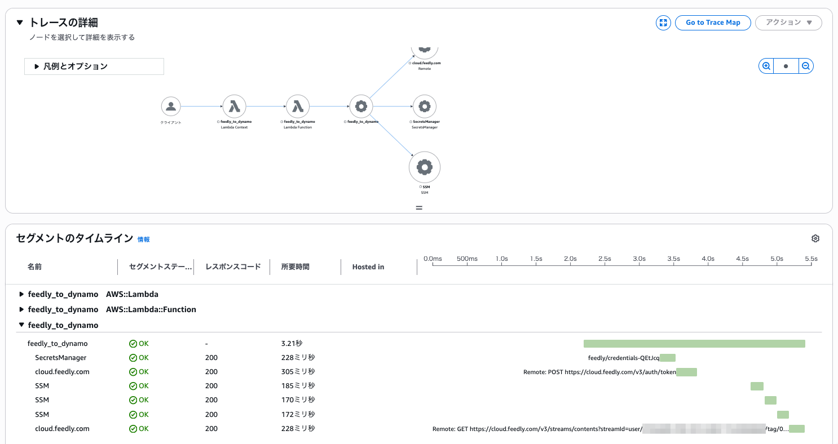
Task: Click the panel resize handle below map
Action: [x=419, y=208]
